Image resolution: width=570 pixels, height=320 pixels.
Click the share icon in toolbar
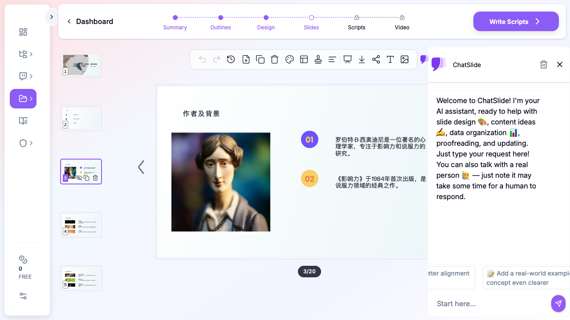coord(376,60)
